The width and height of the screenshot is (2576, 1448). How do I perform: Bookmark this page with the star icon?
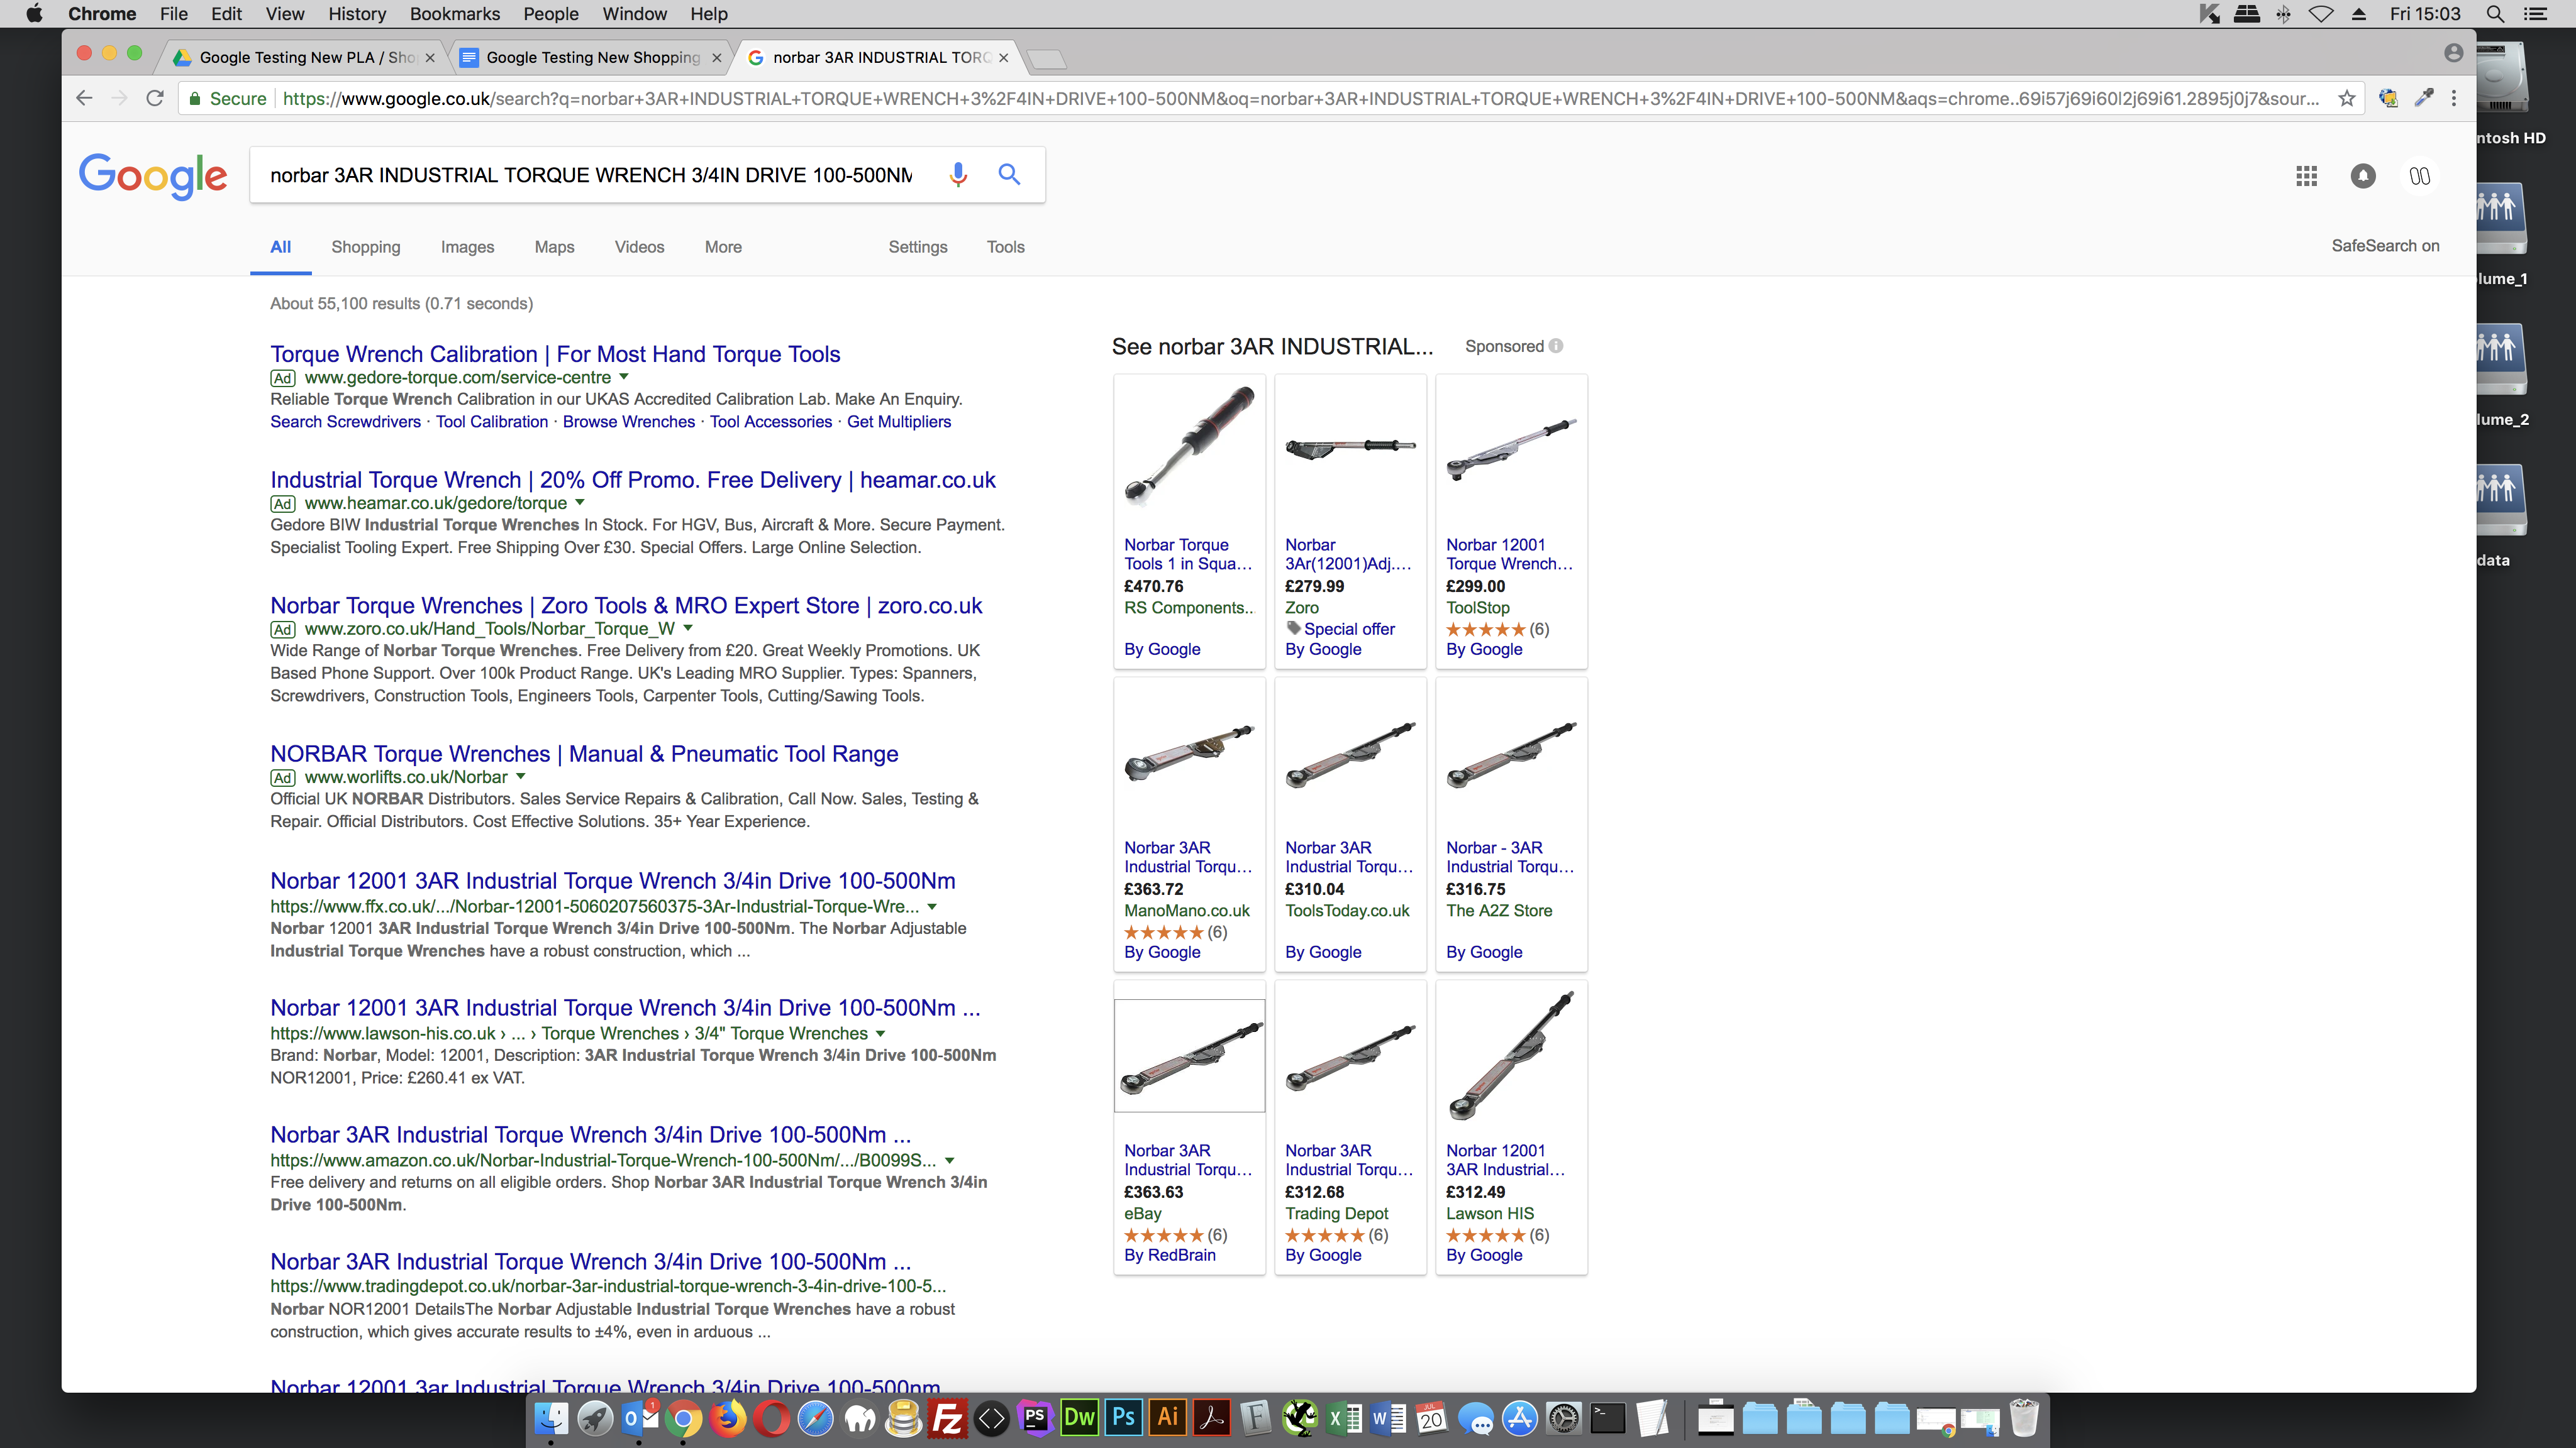click(2346, 98)
